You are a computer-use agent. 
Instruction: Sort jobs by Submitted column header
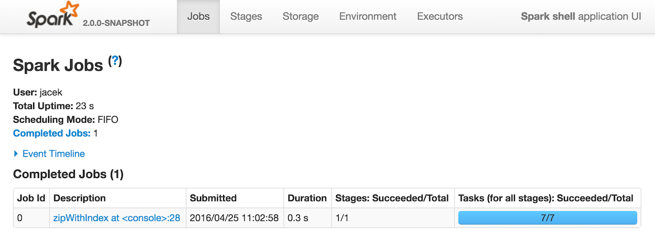coord(213,198)
